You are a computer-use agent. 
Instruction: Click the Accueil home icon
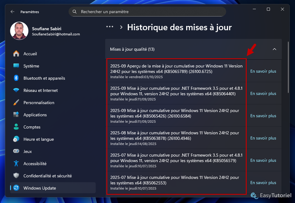pos(16,54)
